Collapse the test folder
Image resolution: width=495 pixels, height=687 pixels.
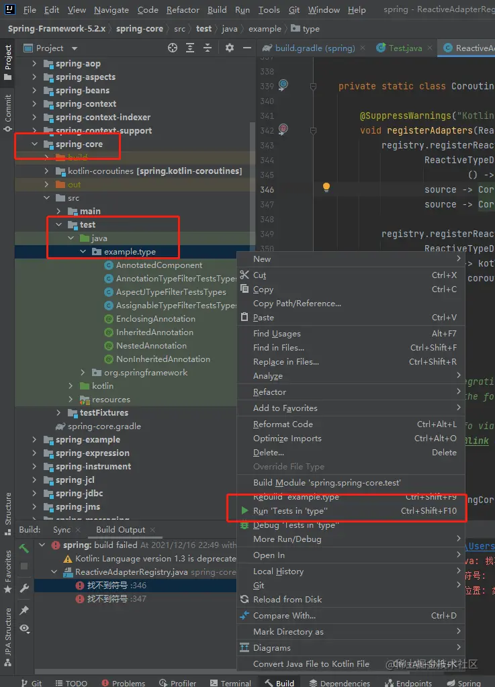tap(58, 225)
